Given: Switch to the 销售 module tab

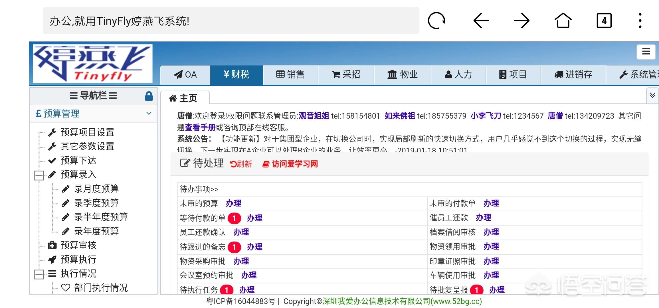Looking at the screenshot, I should click(290, 75).
